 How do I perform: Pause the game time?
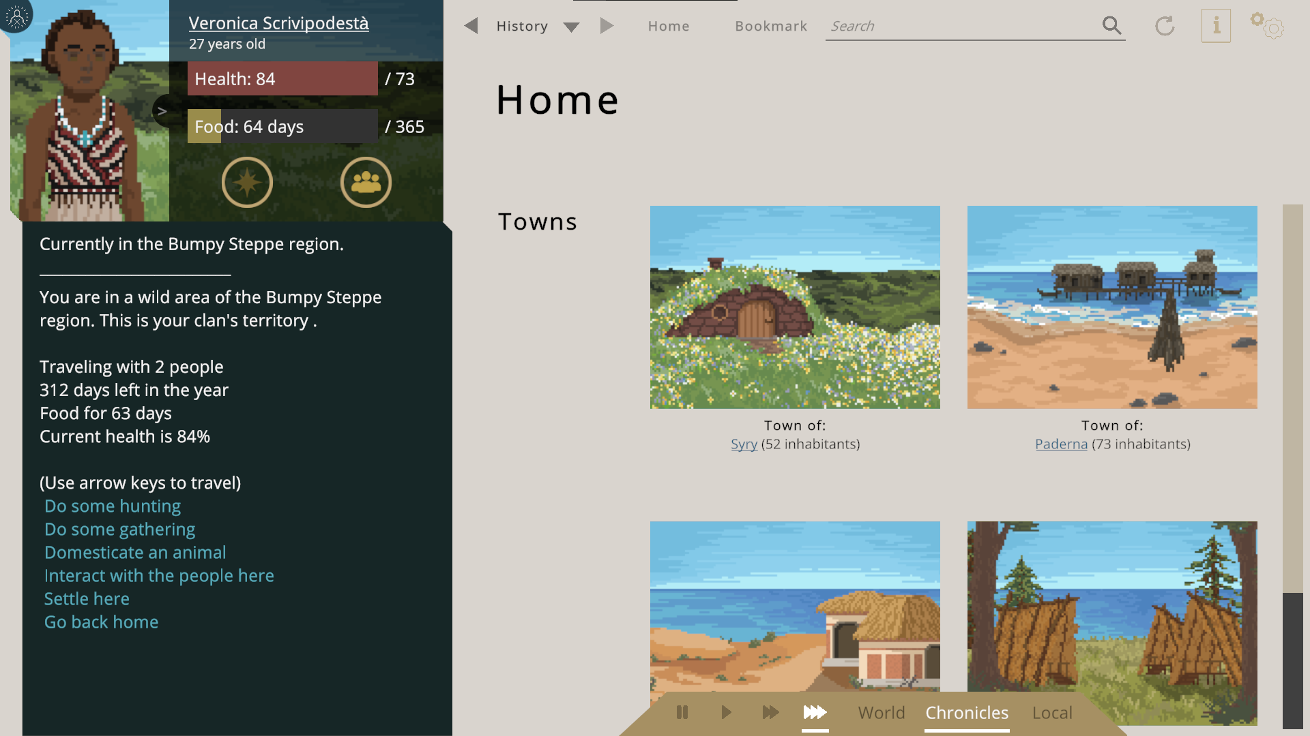click(682, 713)
